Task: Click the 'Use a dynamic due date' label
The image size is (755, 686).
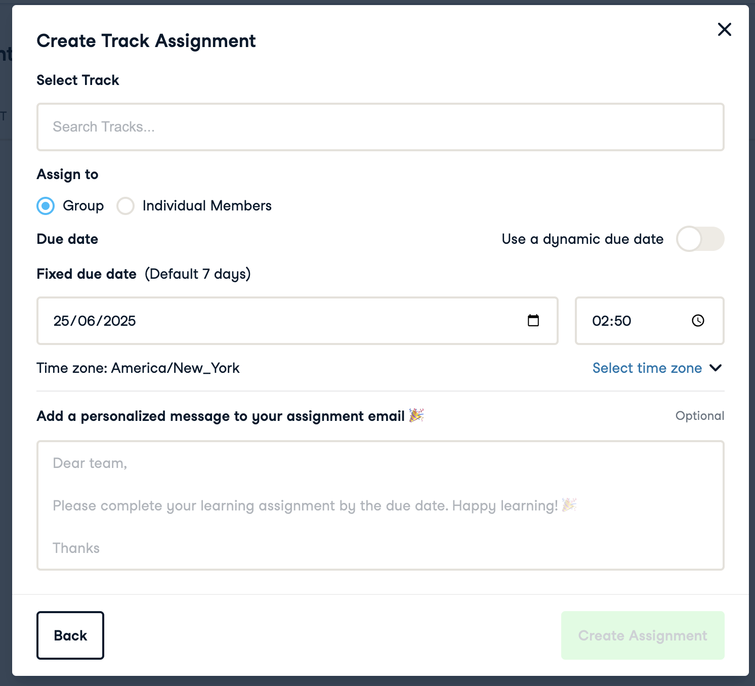Action: (x=582, y=239)
